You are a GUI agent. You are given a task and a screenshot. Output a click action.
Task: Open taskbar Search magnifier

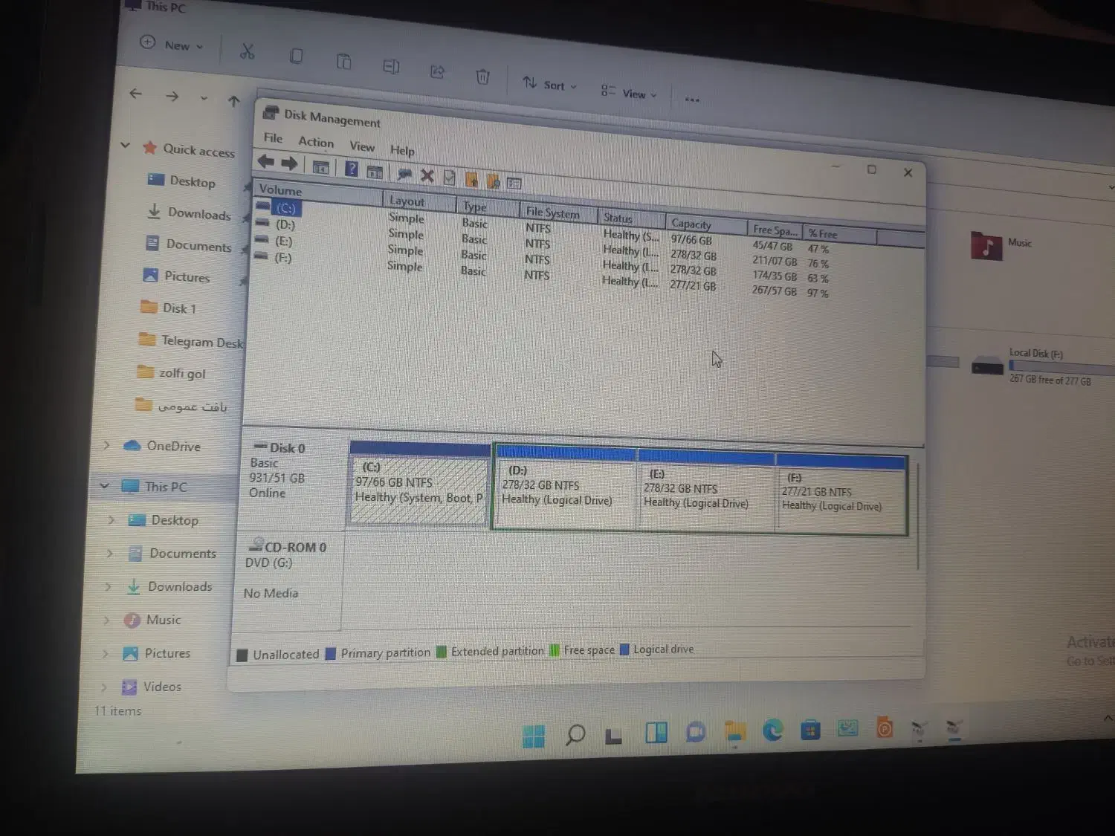coord(575,735)
